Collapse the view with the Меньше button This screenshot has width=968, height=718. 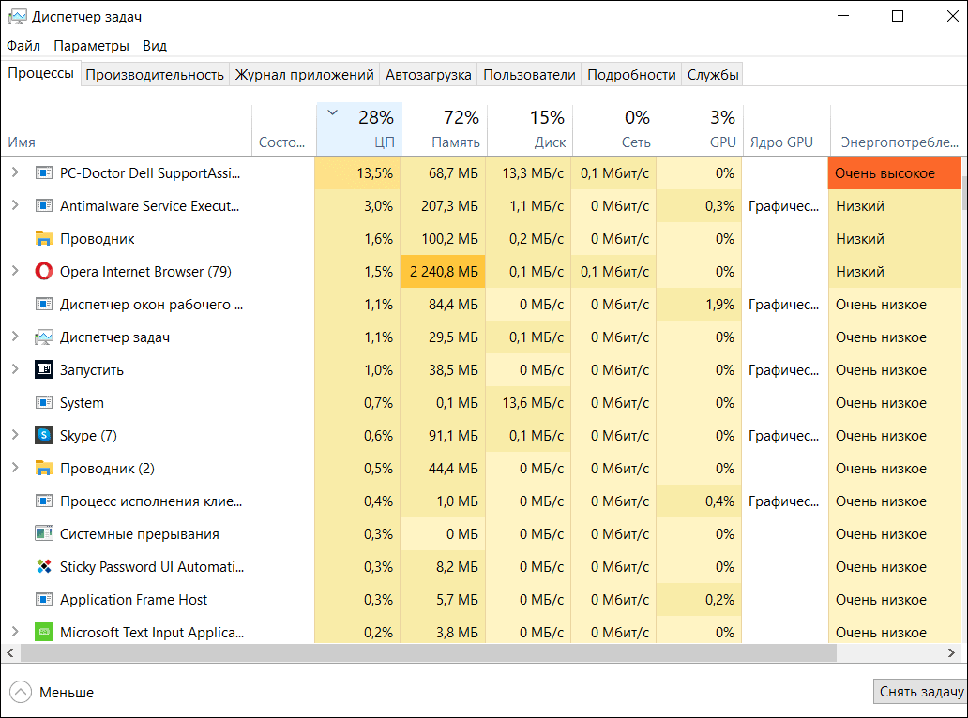(x=53, y=693)
